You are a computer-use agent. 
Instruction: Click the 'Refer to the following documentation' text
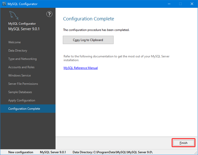coord(116,58)
